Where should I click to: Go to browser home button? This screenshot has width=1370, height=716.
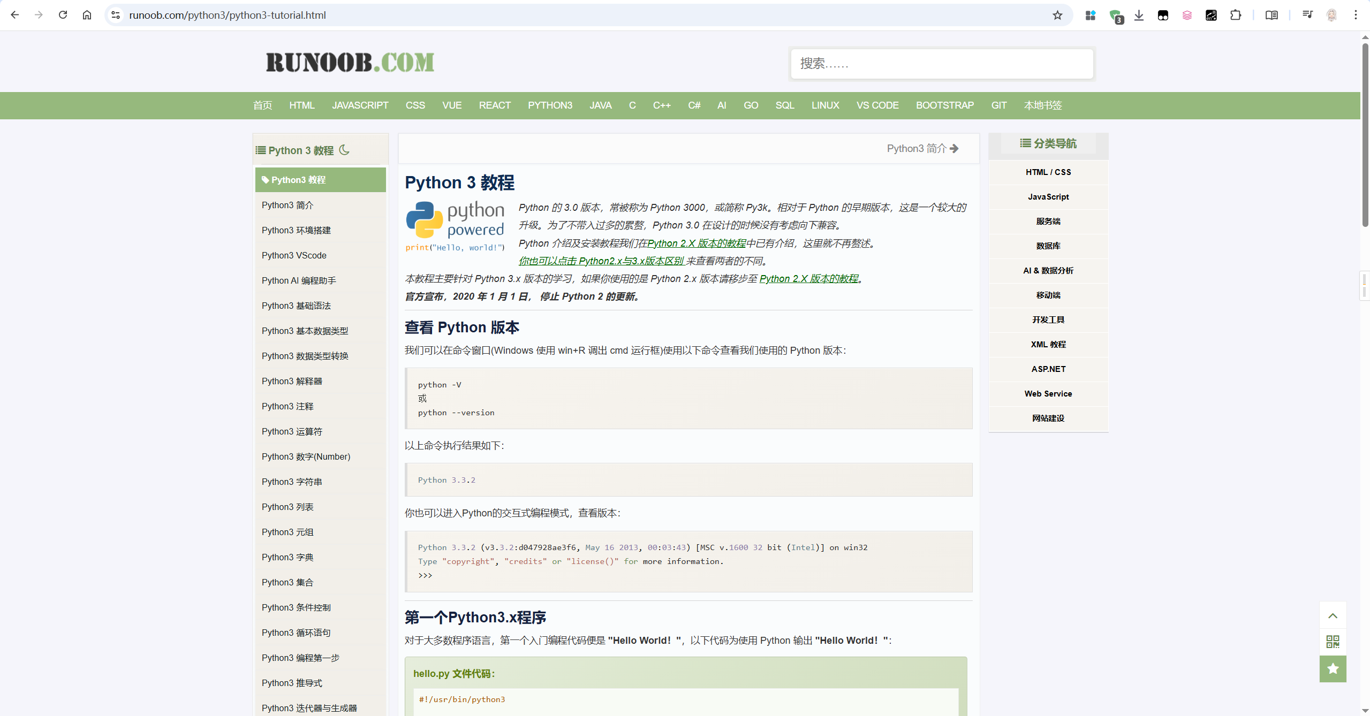tap(87, 15)
